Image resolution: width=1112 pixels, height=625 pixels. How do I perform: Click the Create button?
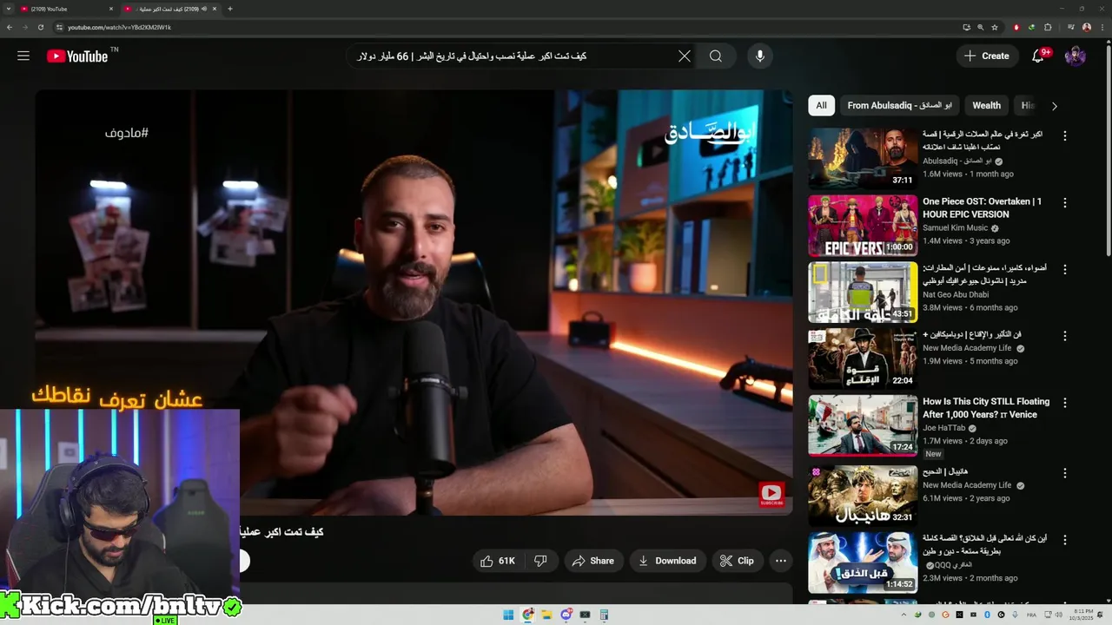coord(986,56)
